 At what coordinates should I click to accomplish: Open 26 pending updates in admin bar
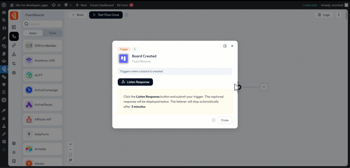coord(56,5)
